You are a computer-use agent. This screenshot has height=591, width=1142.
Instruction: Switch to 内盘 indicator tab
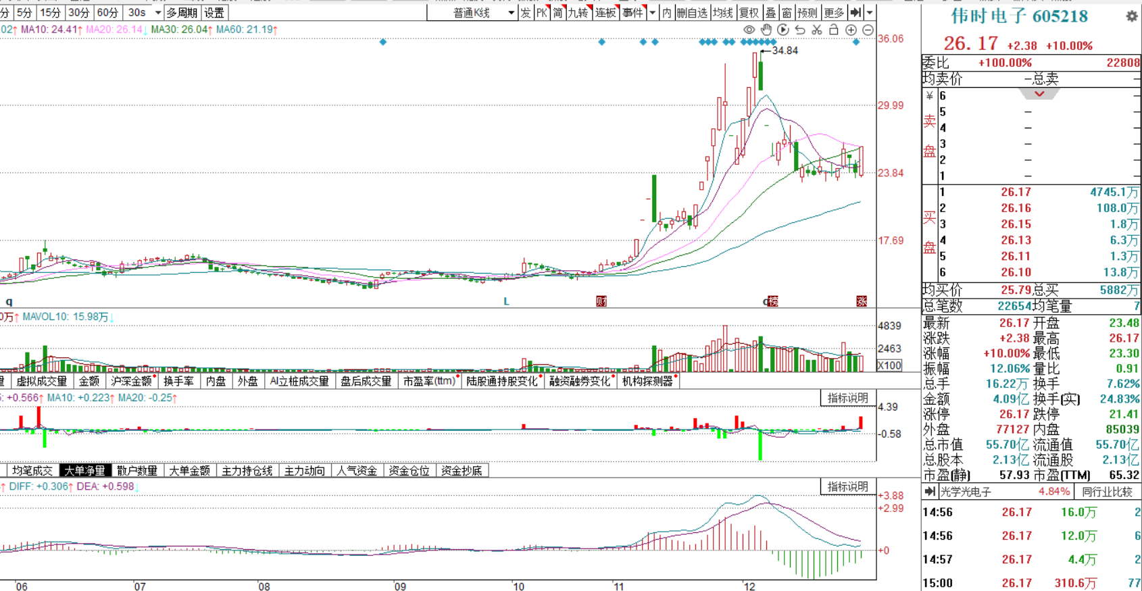coord(216,381)
